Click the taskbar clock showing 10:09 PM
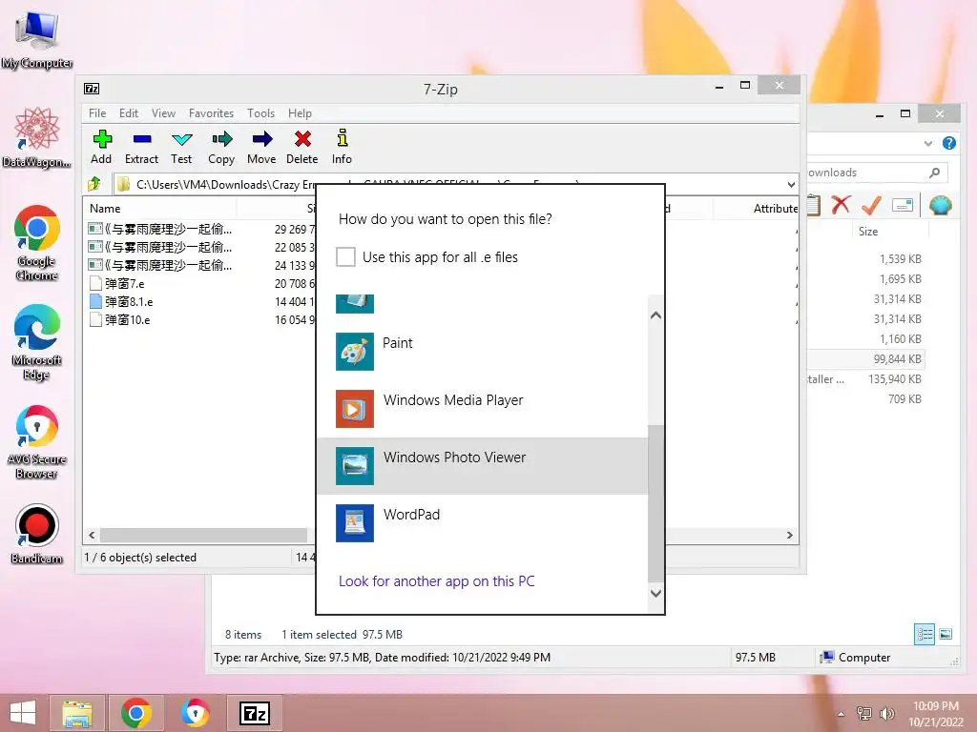 click(x=935, y=713)
